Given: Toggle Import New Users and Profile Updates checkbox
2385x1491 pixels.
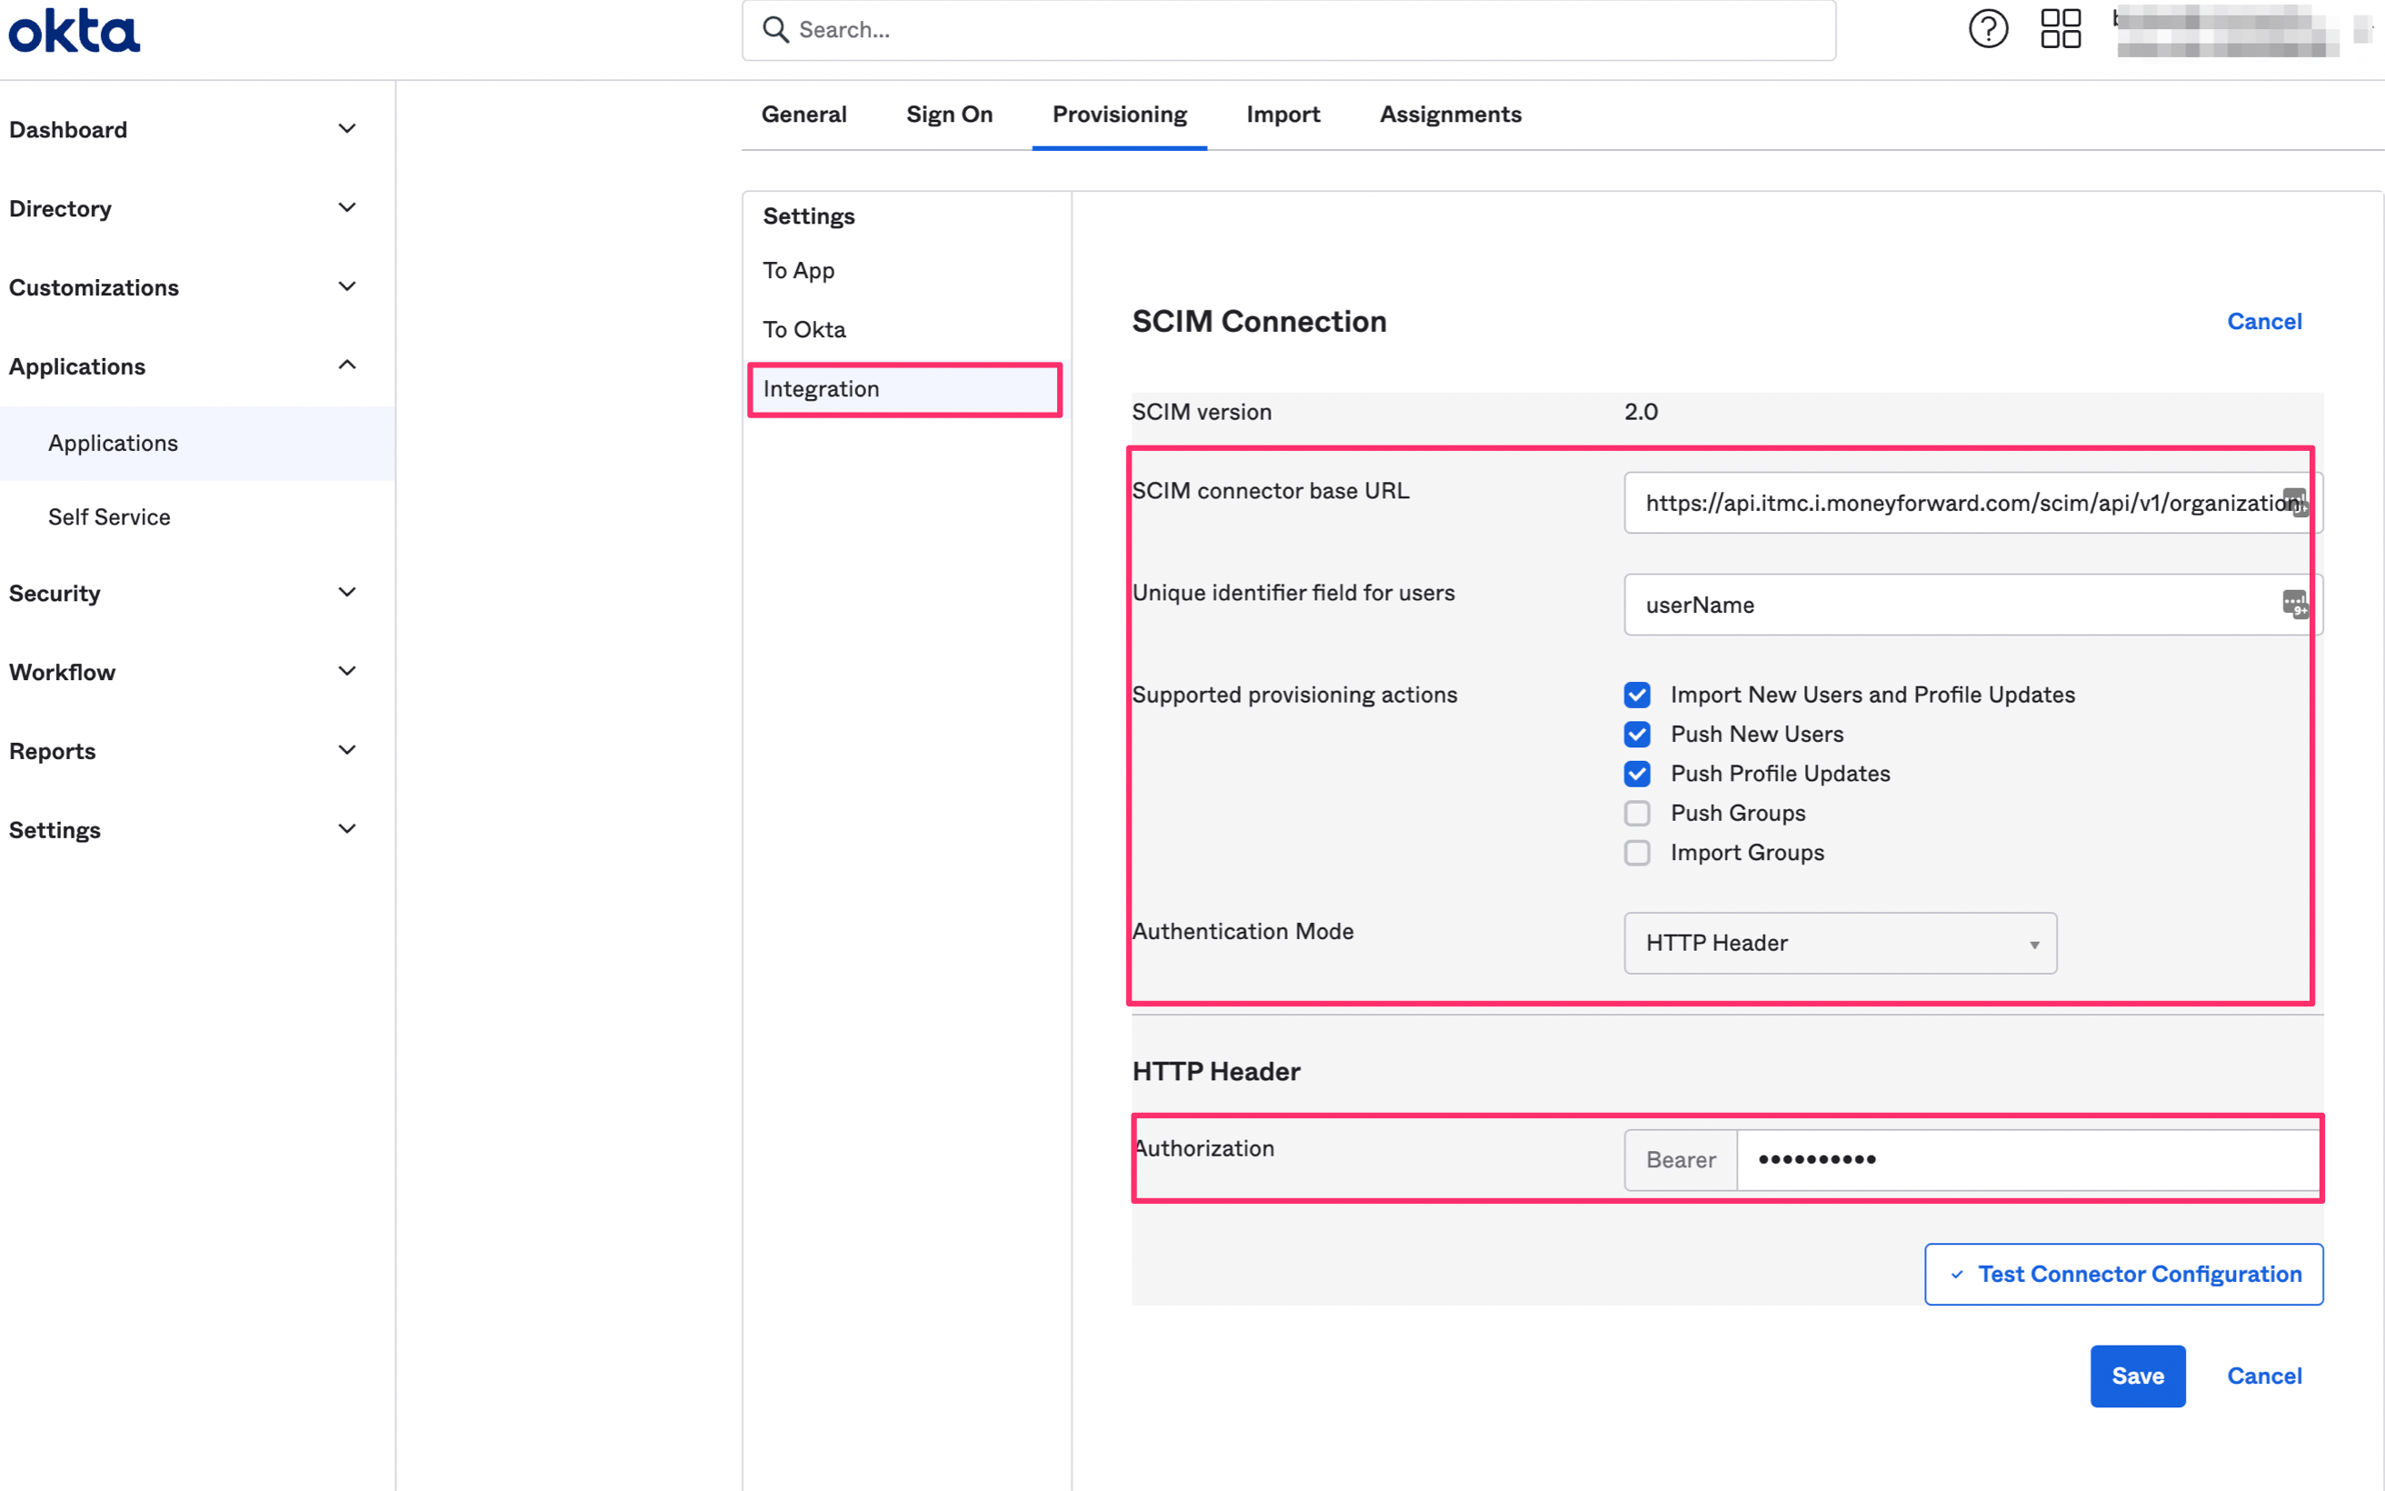Looking at the screenshot, I should [x=1637, y=695].
